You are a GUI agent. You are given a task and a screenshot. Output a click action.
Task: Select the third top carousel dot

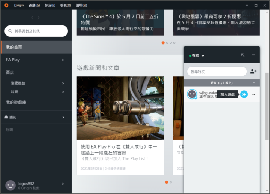(171, 43)
